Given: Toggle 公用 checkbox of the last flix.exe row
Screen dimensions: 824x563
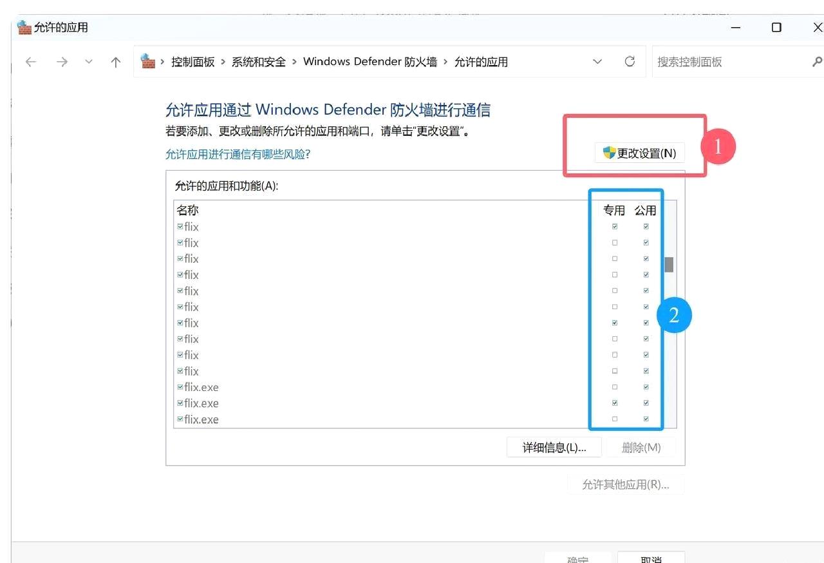Looking at the screenshot, I should click(646, 419).
